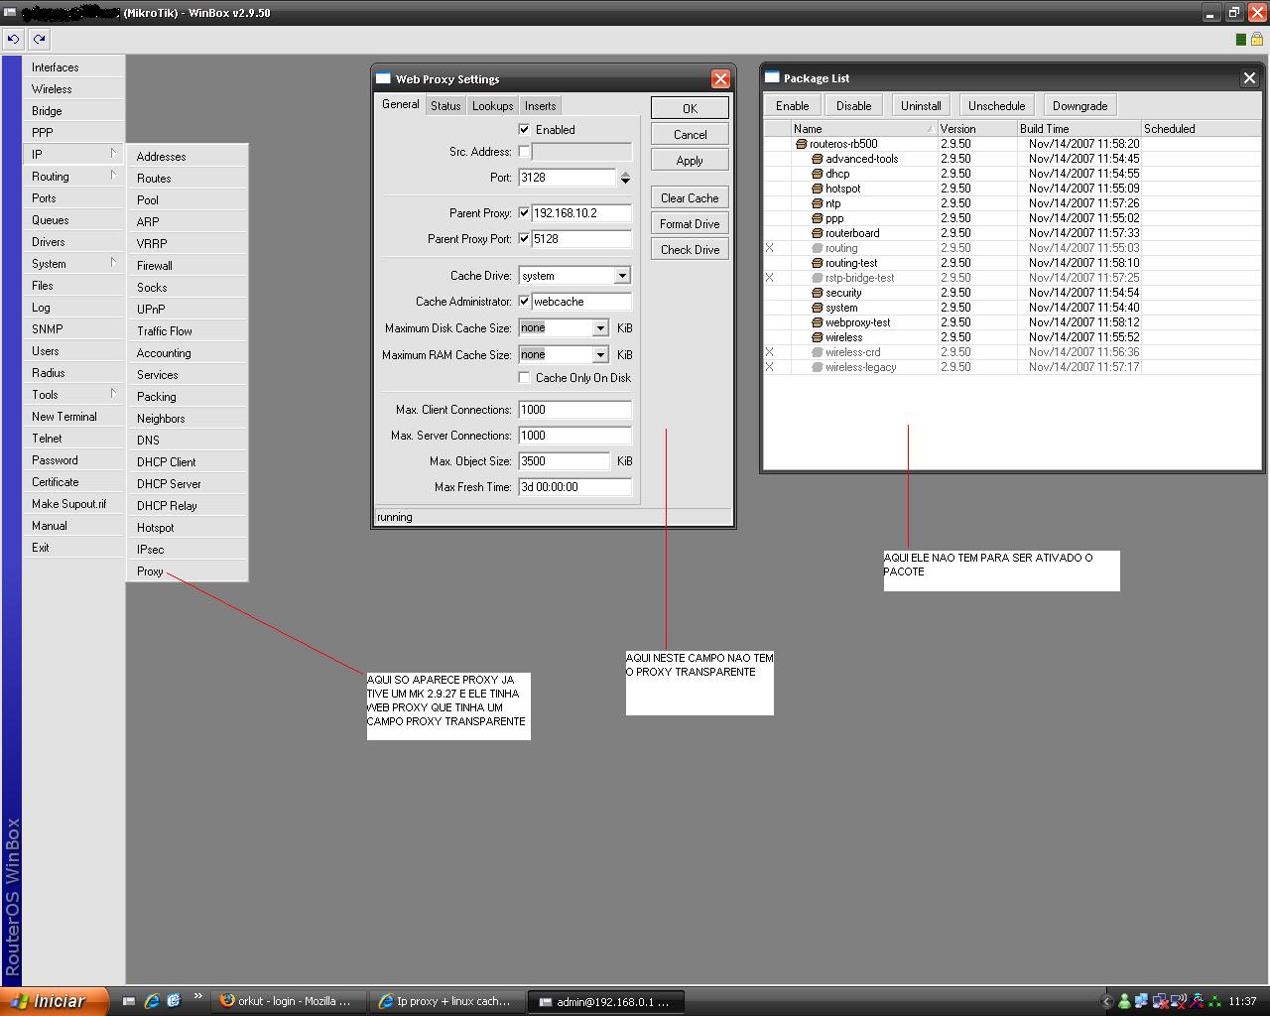Image resolution: width=1270 pixels, height=1016 pixels.
Task: Open the Maximum RAM Cache Size dropdown
Action: tap(600, 355)
